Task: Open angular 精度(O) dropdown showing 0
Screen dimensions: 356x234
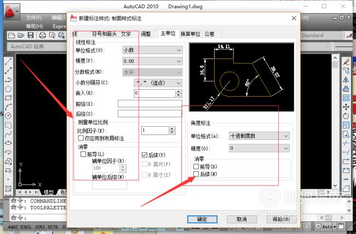Action: click(x=259, y=148)
